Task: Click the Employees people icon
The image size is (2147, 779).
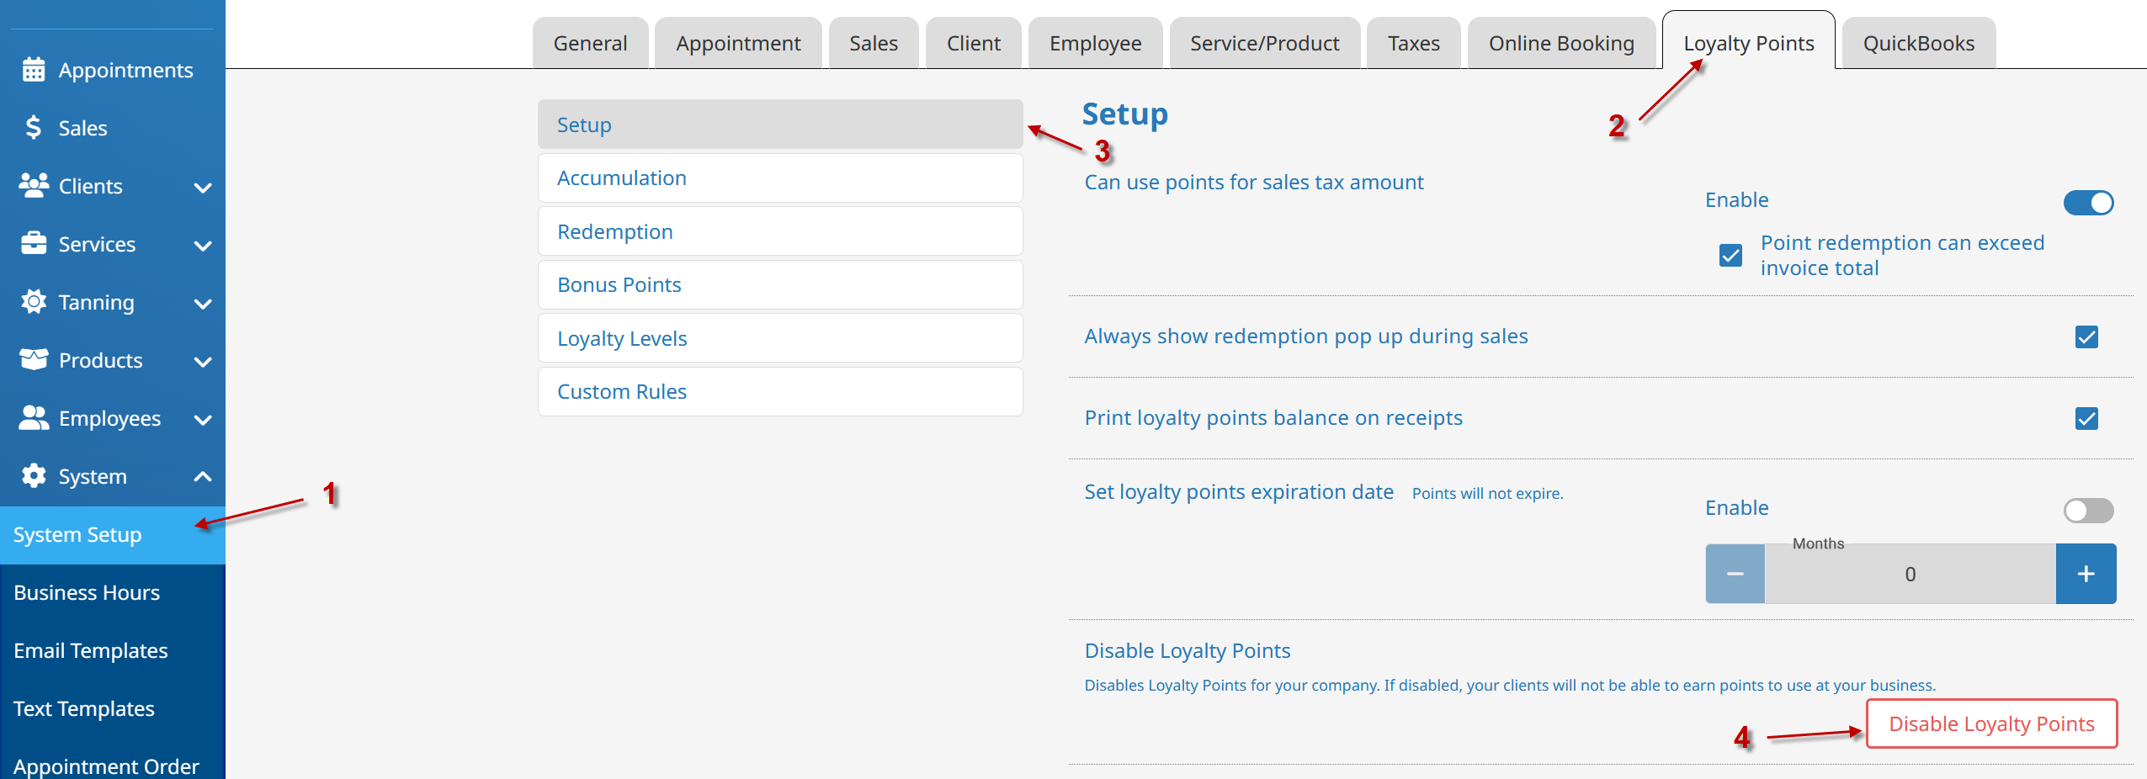Action: (34, 418)
